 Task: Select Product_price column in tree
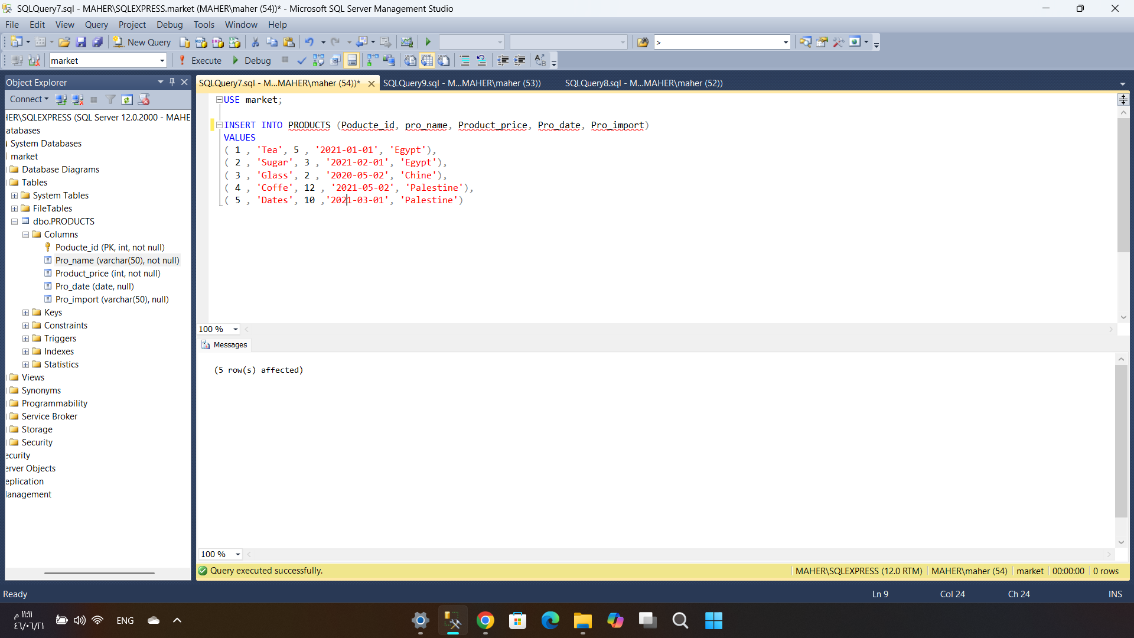(107, 274)
